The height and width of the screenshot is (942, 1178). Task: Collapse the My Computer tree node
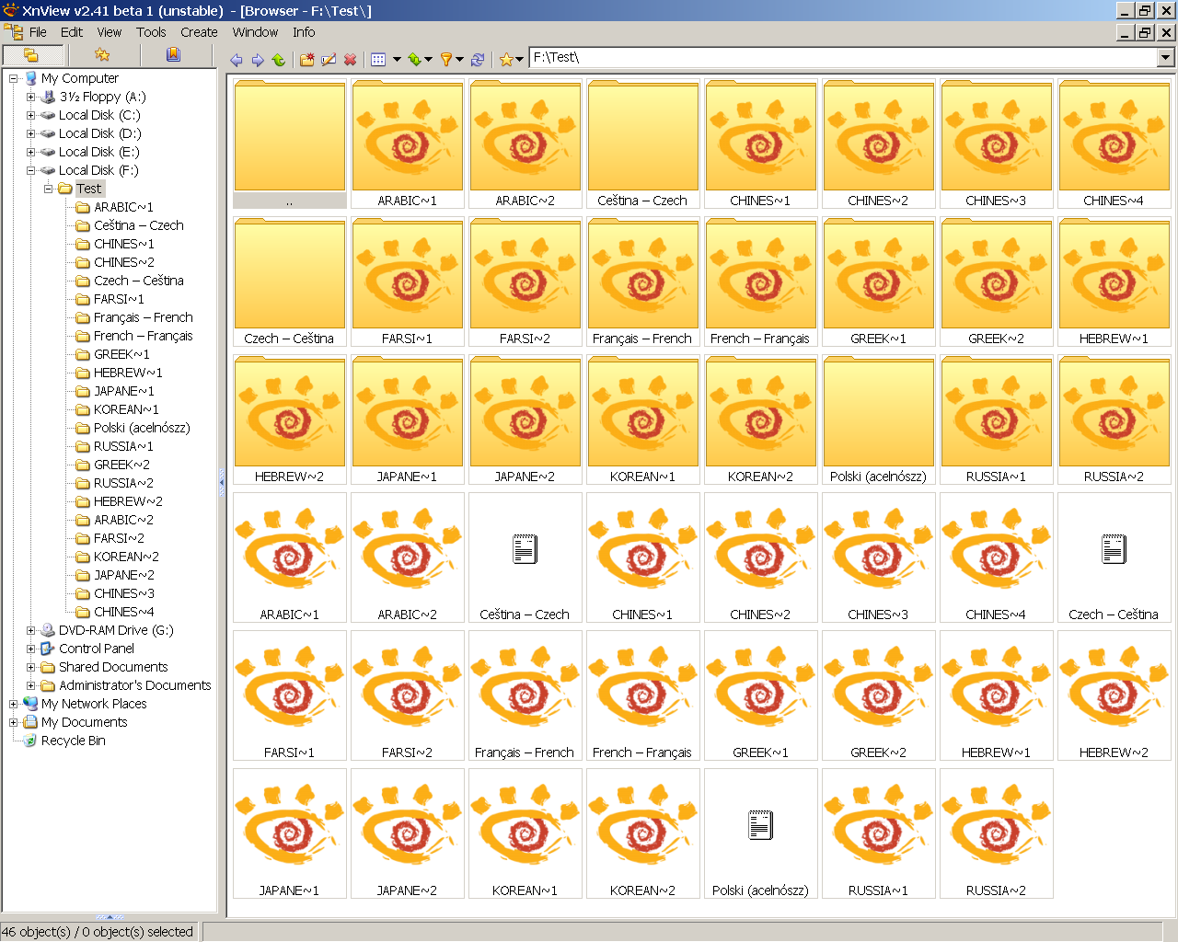click(13, 78)
